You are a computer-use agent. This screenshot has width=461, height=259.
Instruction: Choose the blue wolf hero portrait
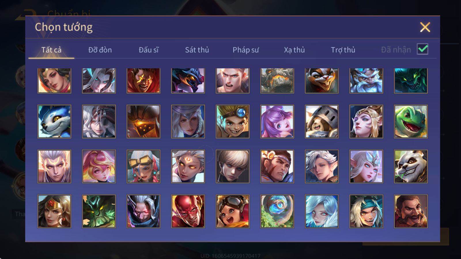(x=54, y=121)
